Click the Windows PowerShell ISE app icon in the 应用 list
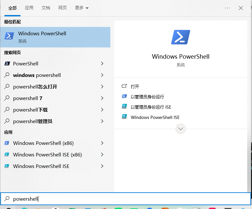252x209 pixels. coord(7,166)
